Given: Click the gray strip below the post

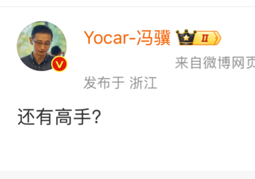Looking at the screenshot, I should tap(127, 175).
